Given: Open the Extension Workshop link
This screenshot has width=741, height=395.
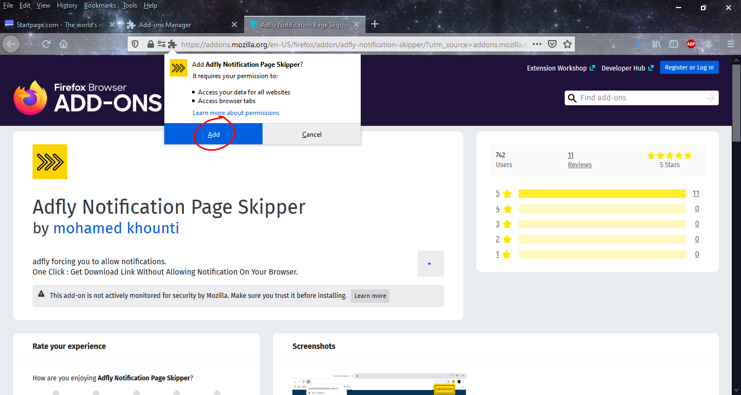Looking at the screenshot, I should pos(561,68).
